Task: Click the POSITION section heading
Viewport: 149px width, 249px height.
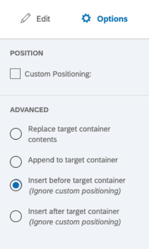Action: coord(27,53)
